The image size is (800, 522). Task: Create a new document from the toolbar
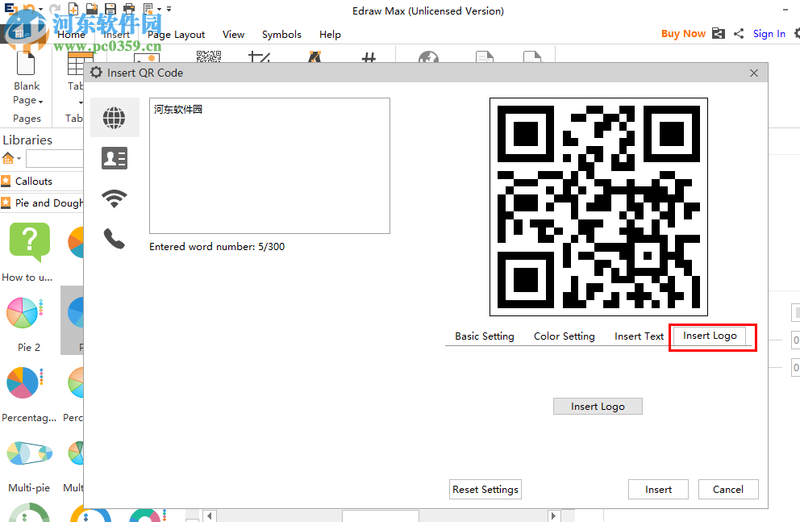pyautogui.click(x=73, y=8)
